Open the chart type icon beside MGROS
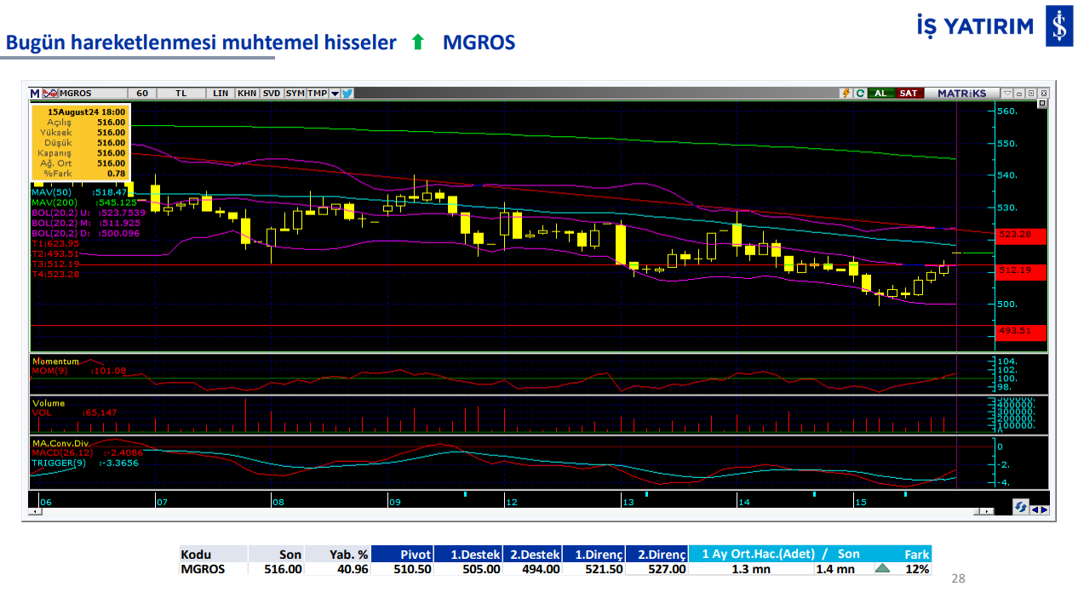 51,93
